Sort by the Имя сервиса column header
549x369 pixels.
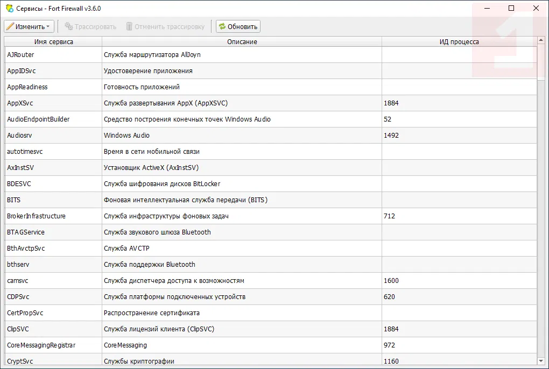53,41
